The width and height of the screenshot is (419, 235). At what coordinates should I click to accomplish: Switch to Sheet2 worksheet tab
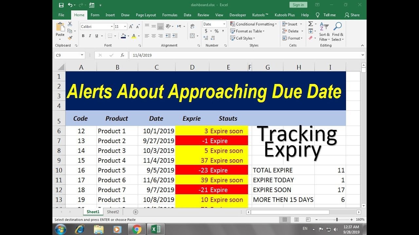click(113, 212)
